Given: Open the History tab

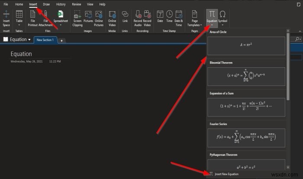Looking at the screenshot, I should tap(61, 4).
